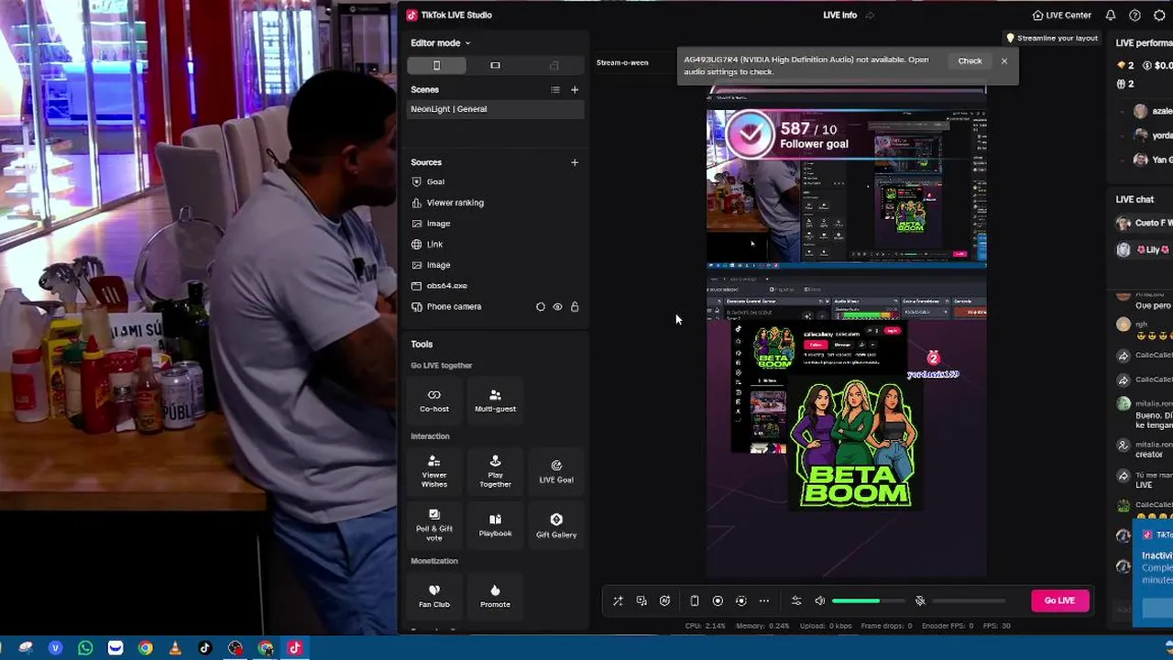The width and height of the screenshot is (1173, 660).
Task: Open LIVE Center
Action: [x=1062, y=16]
